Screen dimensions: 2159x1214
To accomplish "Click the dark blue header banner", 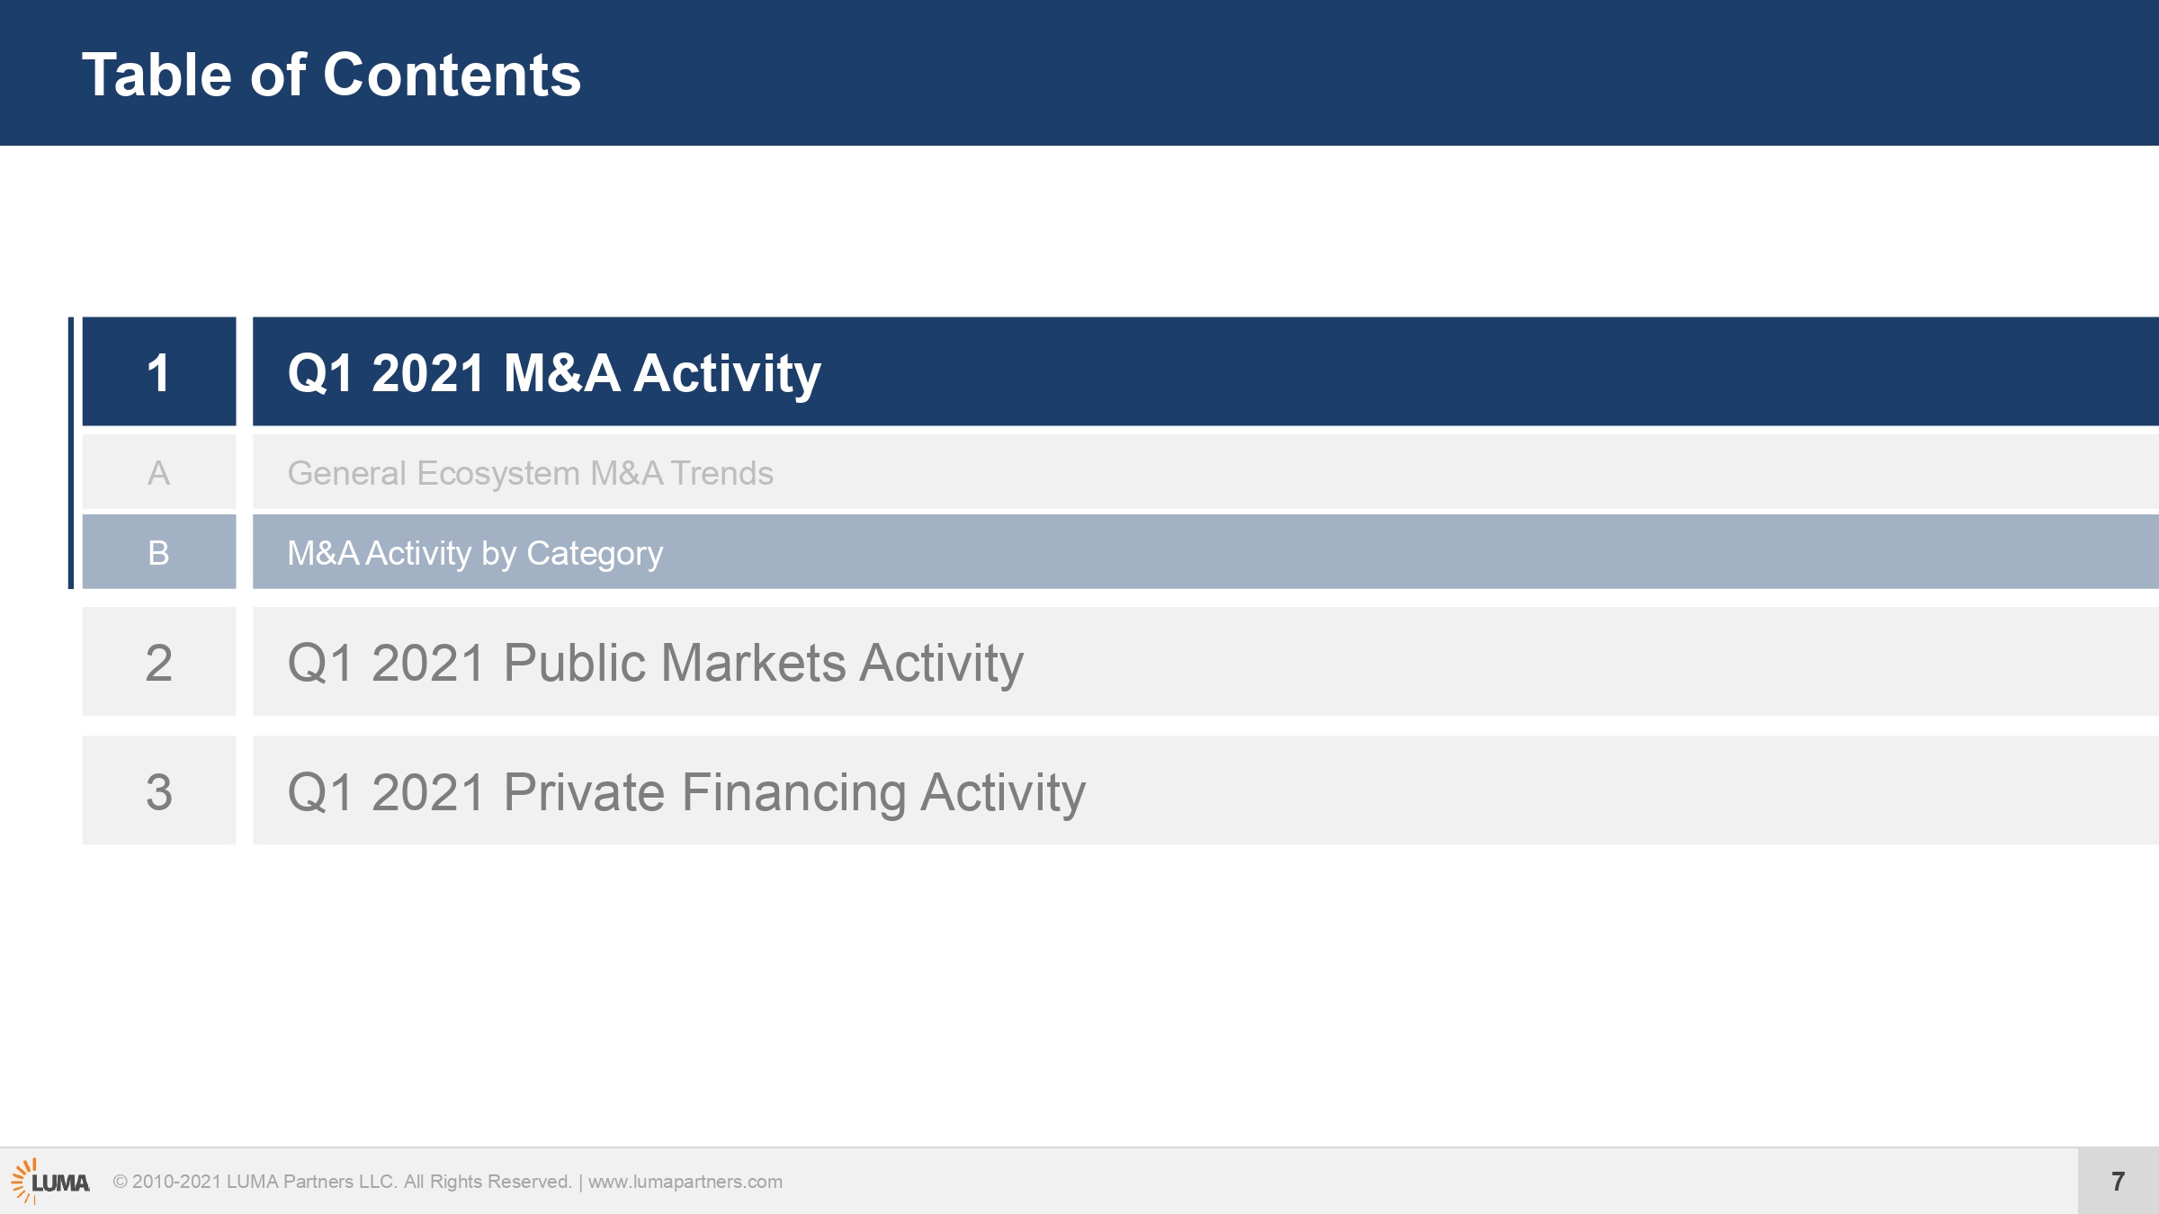I will coord(1079,73).
